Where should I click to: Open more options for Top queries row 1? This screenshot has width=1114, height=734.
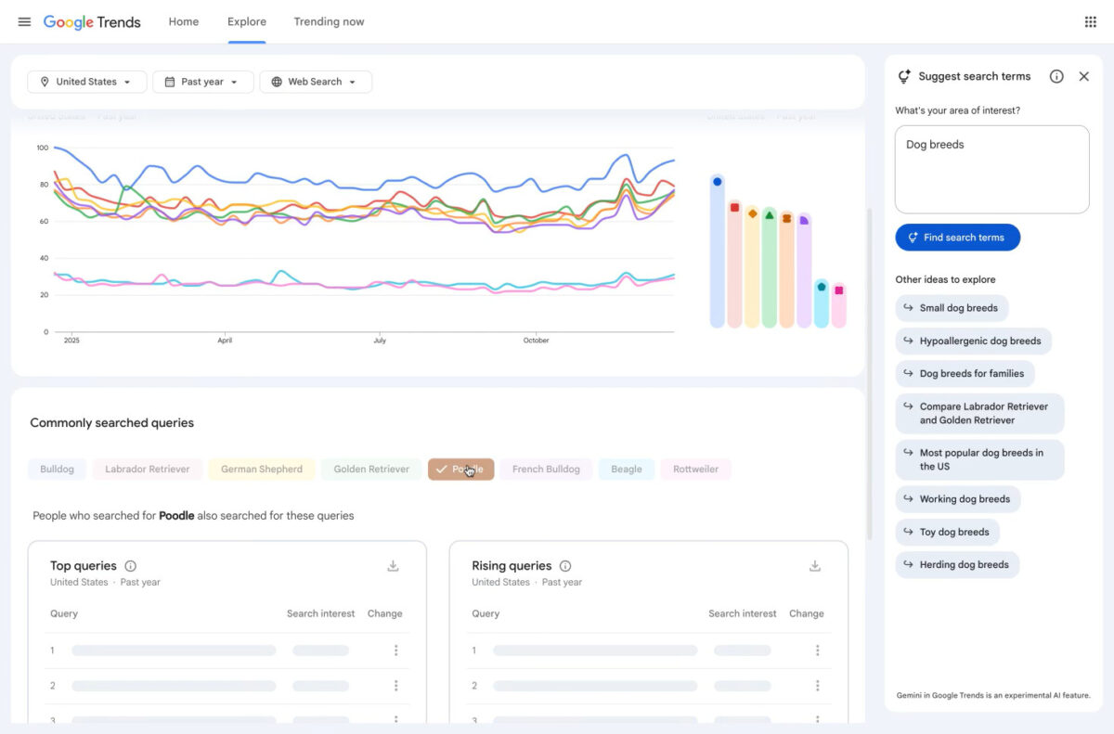[395, 650]
